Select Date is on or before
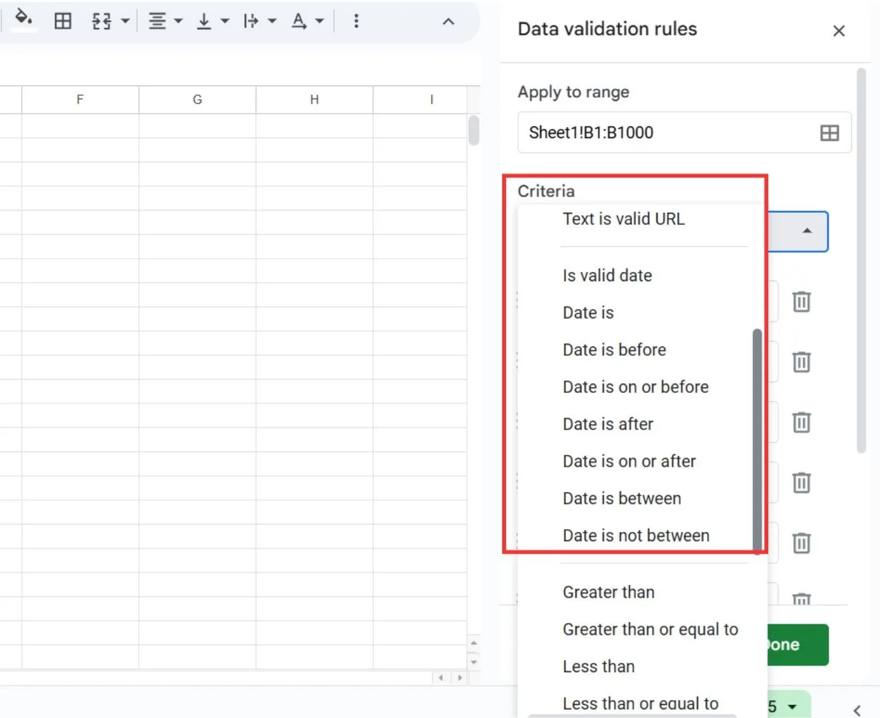The width and height of the screenshot is (880, 718). tap(635, 387)
